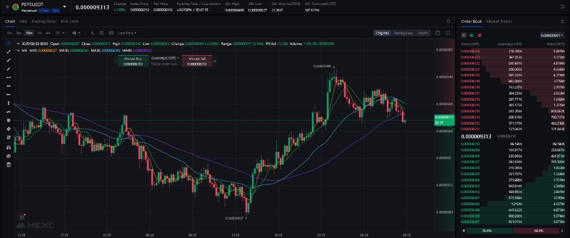Select the 1H timeframe

pyautogui.click(x=40, y=33)
